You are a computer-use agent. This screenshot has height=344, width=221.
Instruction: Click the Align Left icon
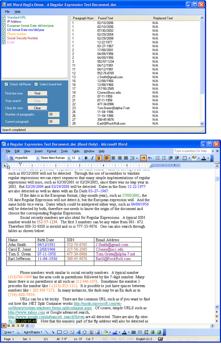(x=107, y=158)
